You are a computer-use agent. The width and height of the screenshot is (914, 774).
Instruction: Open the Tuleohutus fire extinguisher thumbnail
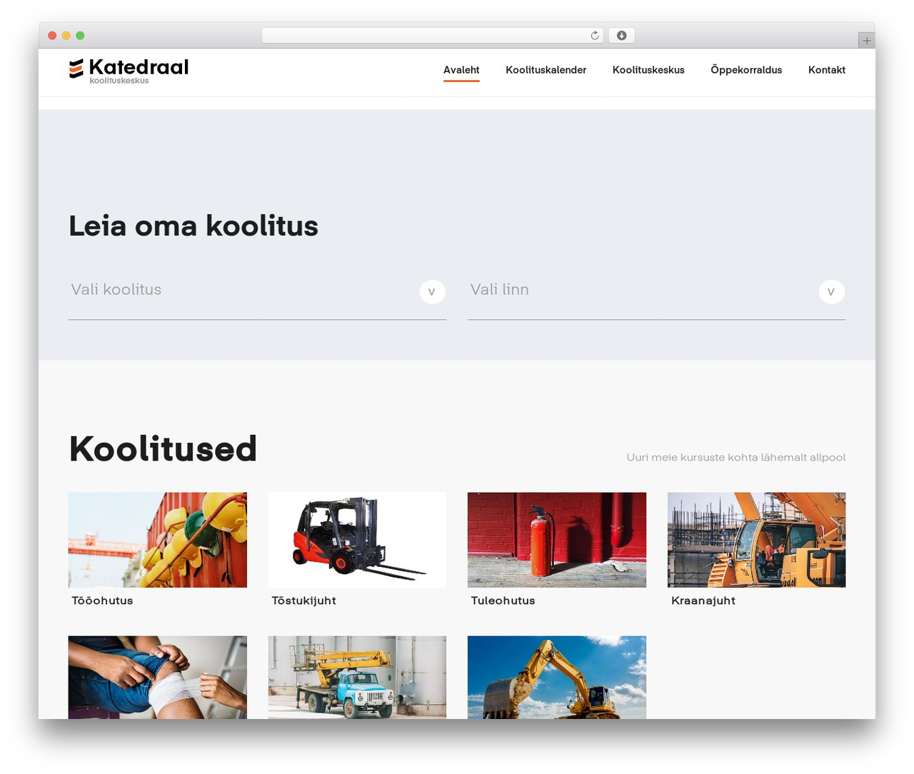[557, 540]
